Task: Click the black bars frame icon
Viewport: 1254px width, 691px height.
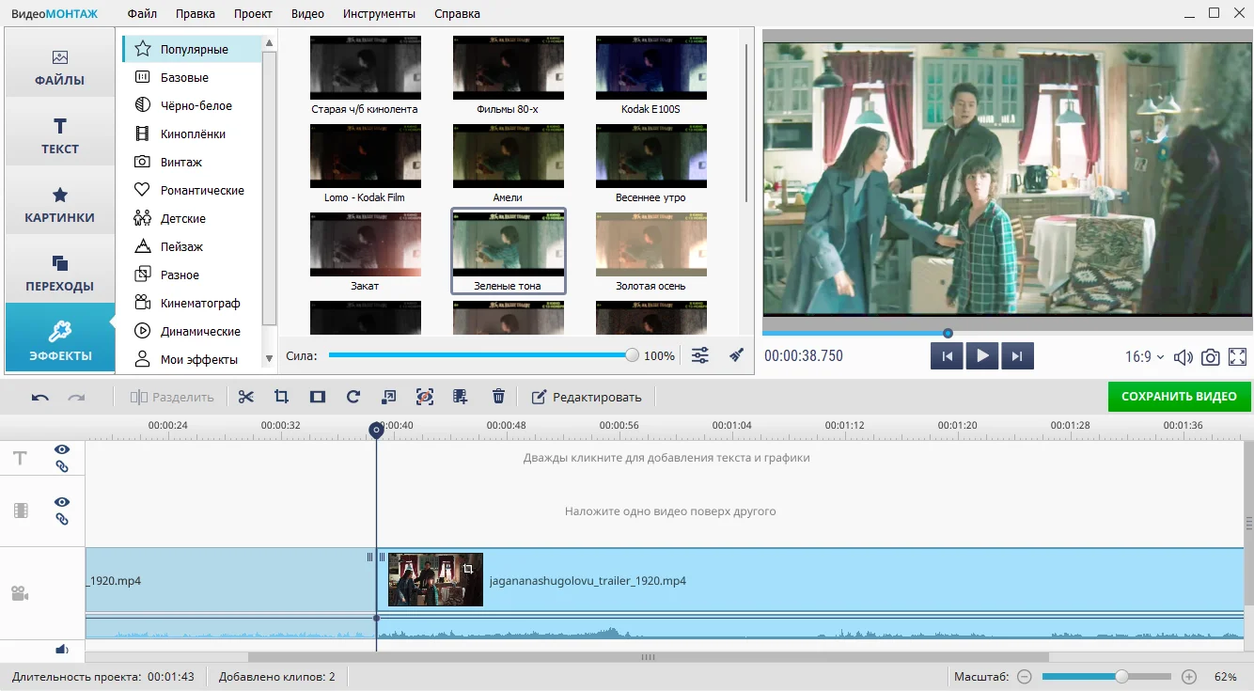Action: pyautogui.click(x=317, y=397)
